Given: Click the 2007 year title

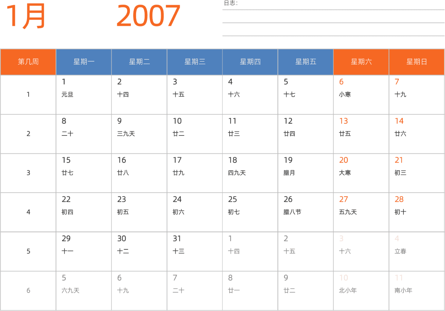Looking at the screenshot, I should pos(148,16).
